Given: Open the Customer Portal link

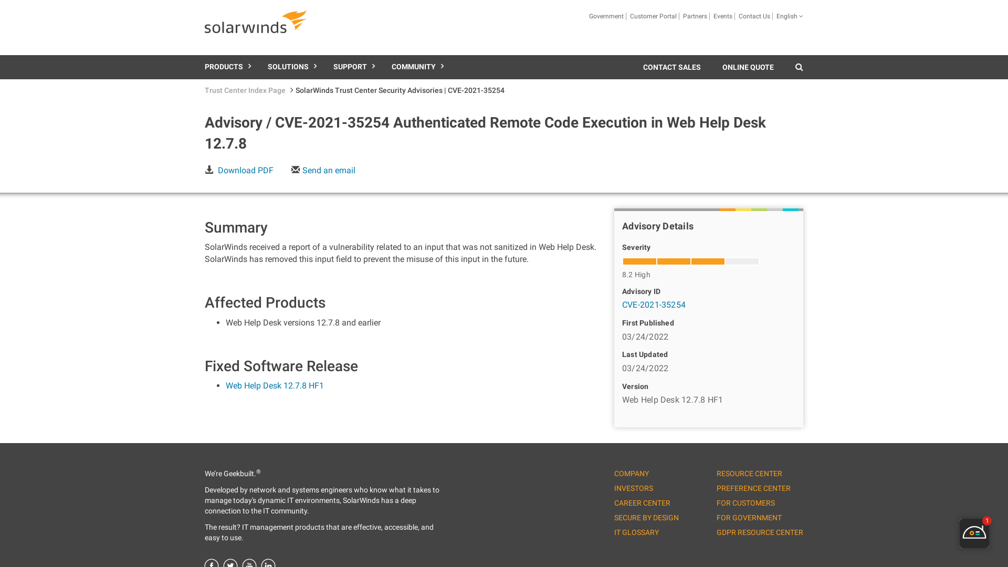Looking at the screenshot, I should pyautogui.click(x=653, y=16).
